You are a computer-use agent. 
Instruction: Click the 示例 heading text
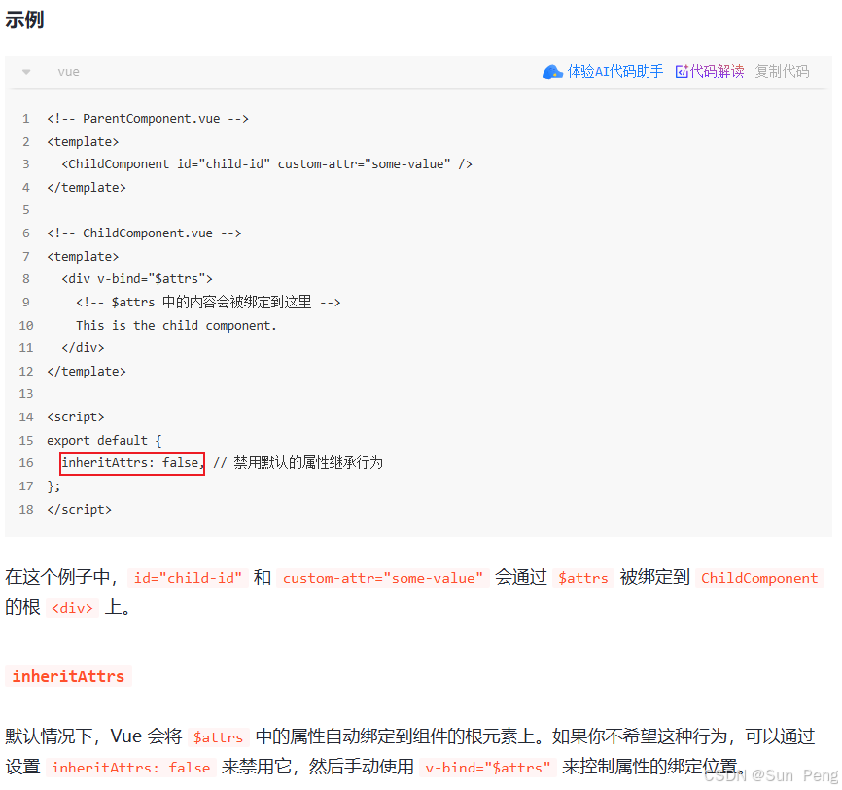23,19
